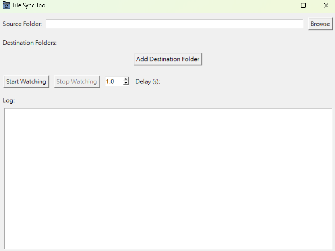Viewport: 335px width, 251px height.
Task: Maximize the File Sync Tool window
Action: click(x=303, y=5)
